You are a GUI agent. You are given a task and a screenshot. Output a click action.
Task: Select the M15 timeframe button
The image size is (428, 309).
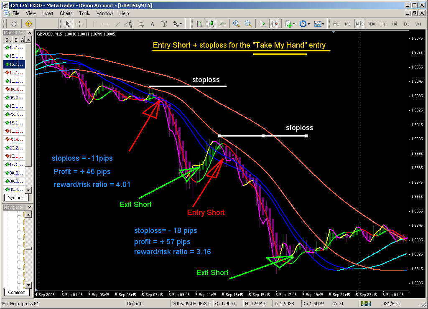pyautogui.click(x=359, y=24)
